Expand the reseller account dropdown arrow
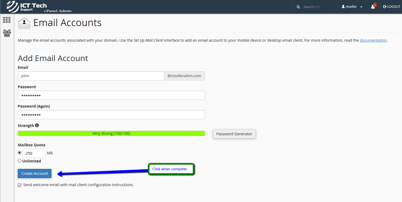 (361, 7)
